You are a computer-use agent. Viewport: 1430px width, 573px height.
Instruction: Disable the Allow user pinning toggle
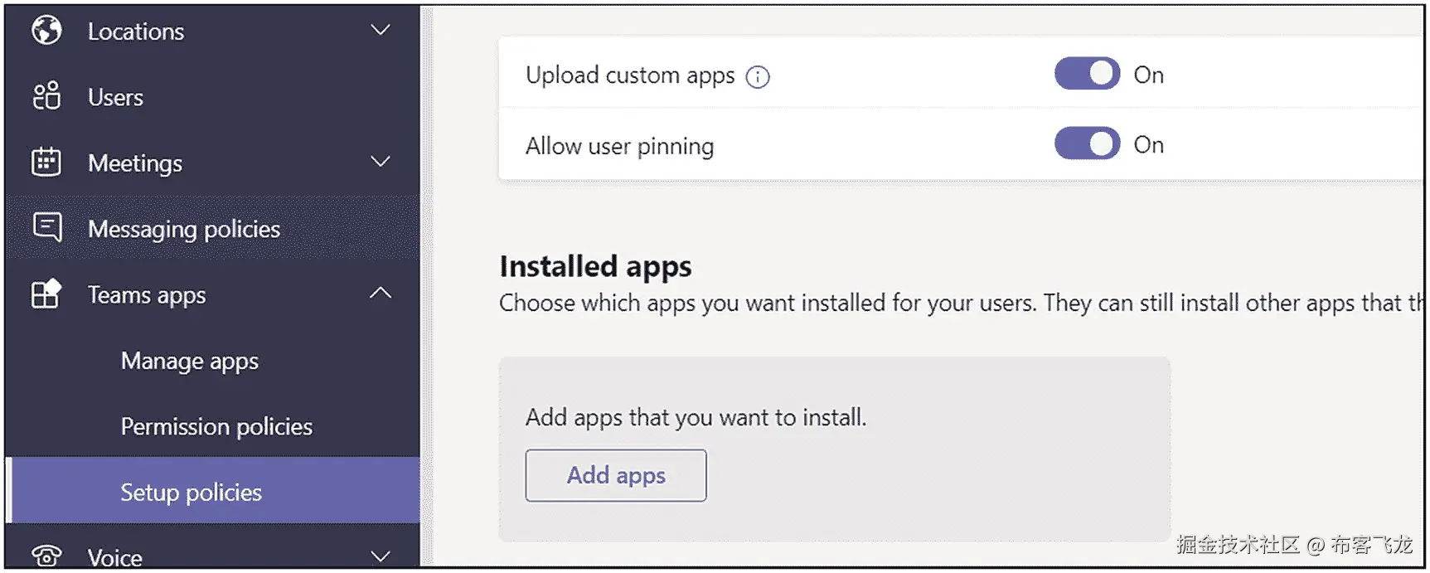coord(1087,144)
